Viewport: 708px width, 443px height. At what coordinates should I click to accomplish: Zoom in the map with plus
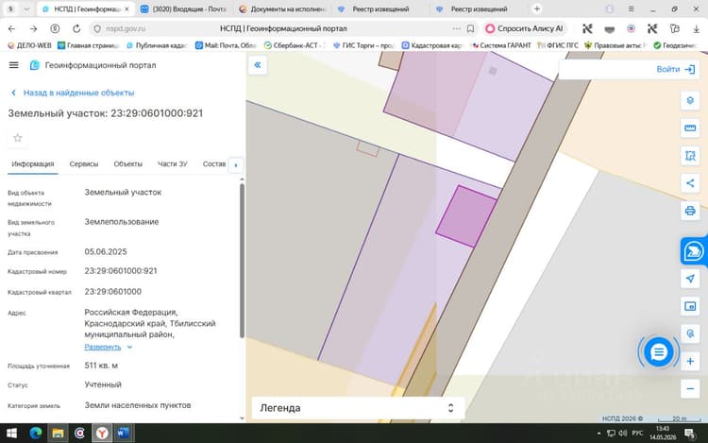tap(690, 361)
